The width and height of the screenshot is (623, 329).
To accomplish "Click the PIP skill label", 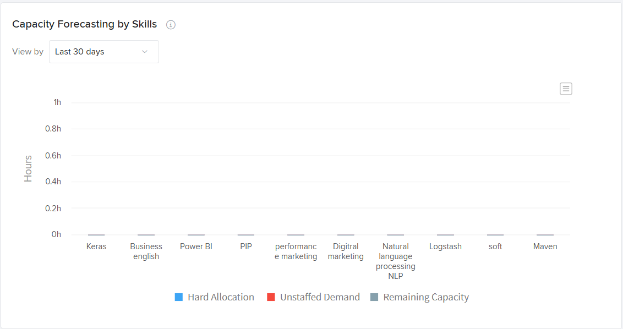I will click(246, 246).
